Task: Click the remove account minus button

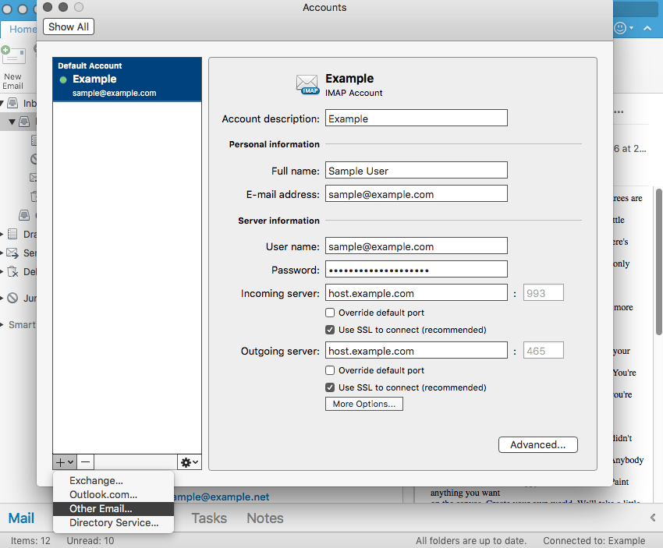Action: [x=84, y=461]
